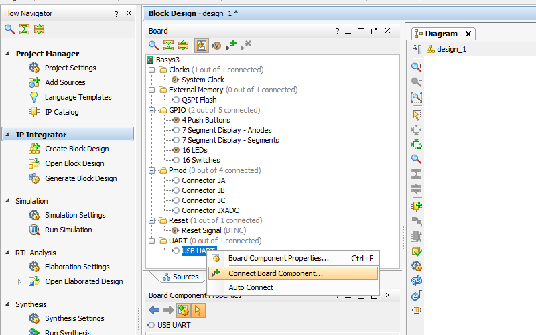The image size is (536, 335).
Task: Collapse all in Flow Navigator
Action: 24,29
